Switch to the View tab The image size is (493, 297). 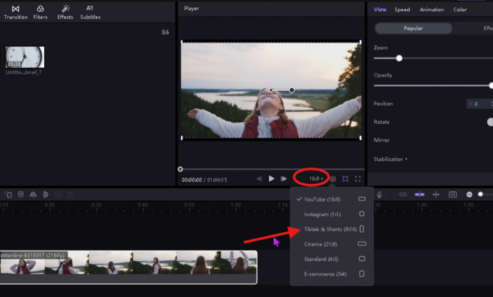(x=380, y=9)
